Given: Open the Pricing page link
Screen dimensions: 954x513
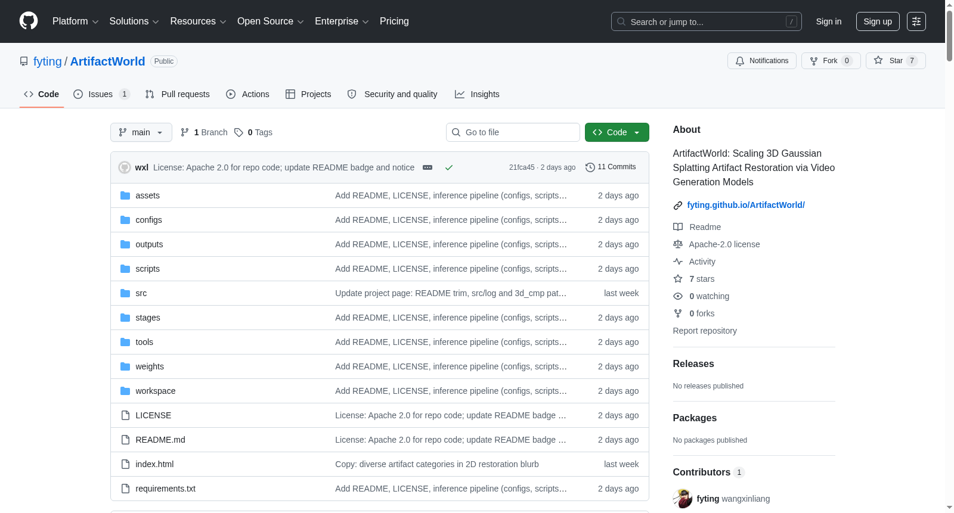Looking at the screenshot, I should pos(394,21).
